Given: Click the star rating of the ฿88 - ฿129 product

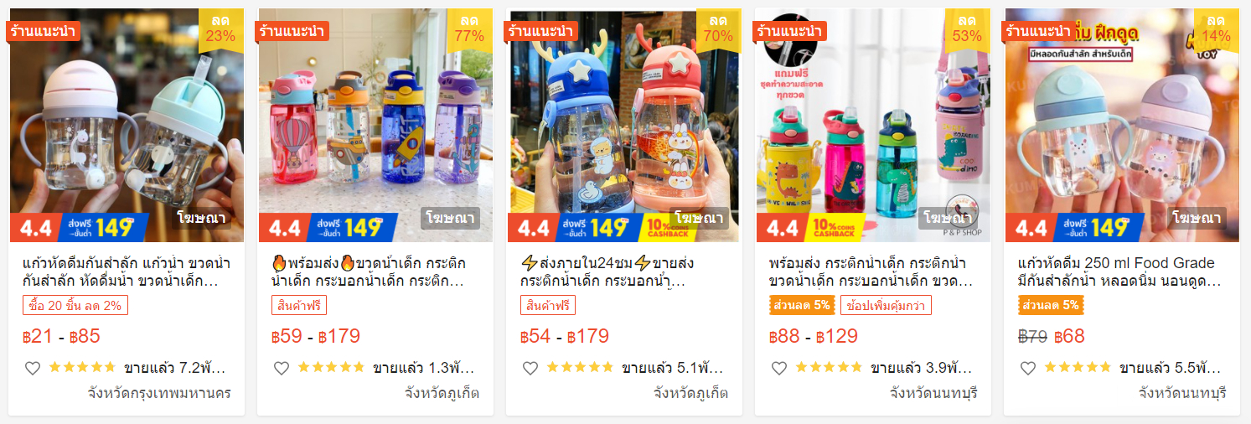Looking at the screenshot, I should (x=828, y=368).
